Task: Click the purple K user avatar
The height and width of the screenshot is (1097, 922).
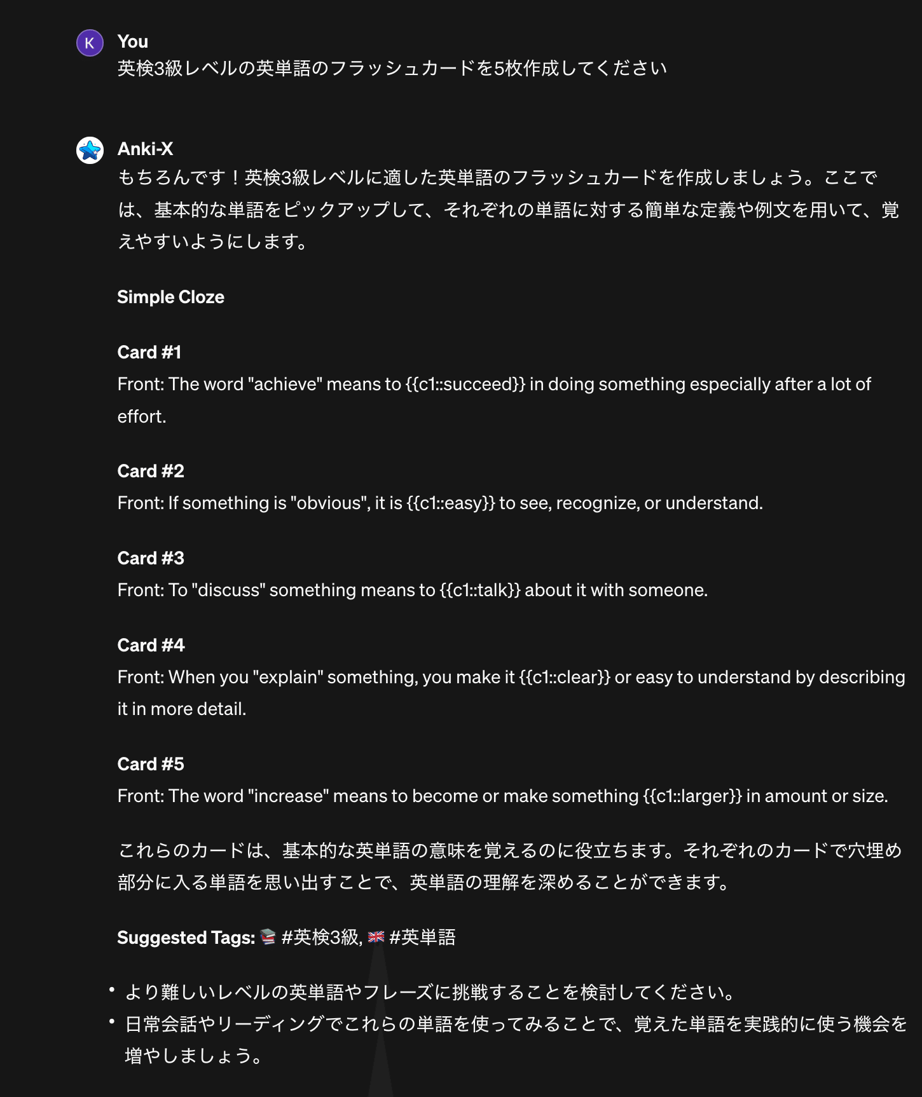Action: [x=90, y=43]
